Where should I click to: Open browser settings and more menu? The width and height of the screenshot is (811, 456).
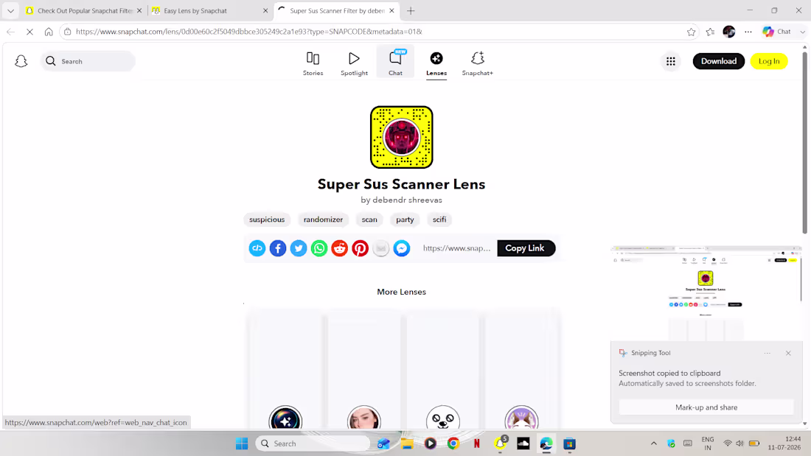tap(748, 32)
